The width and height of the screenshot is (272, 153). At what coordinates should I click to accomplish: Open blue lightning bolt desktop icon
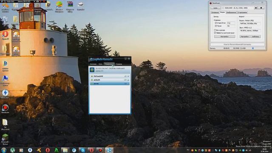(5, 94)
